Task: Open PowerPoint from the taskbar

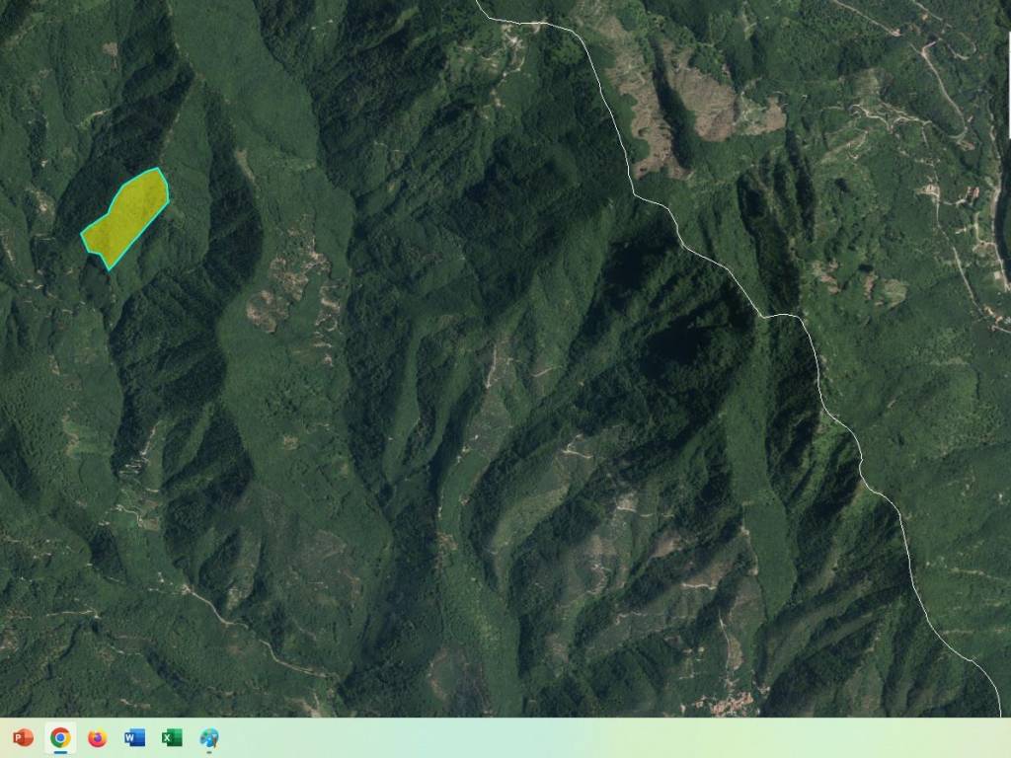Action: coord(22,737)
